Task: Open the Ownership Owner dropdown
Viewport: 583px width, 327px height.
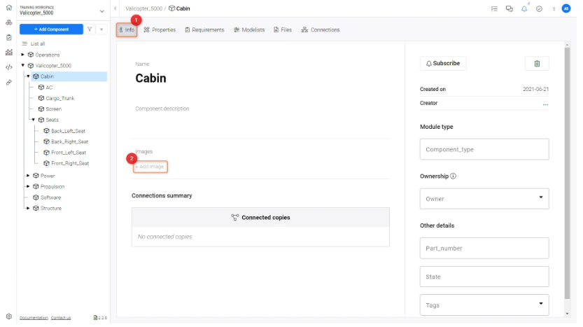Action: (x=484, y=199)
